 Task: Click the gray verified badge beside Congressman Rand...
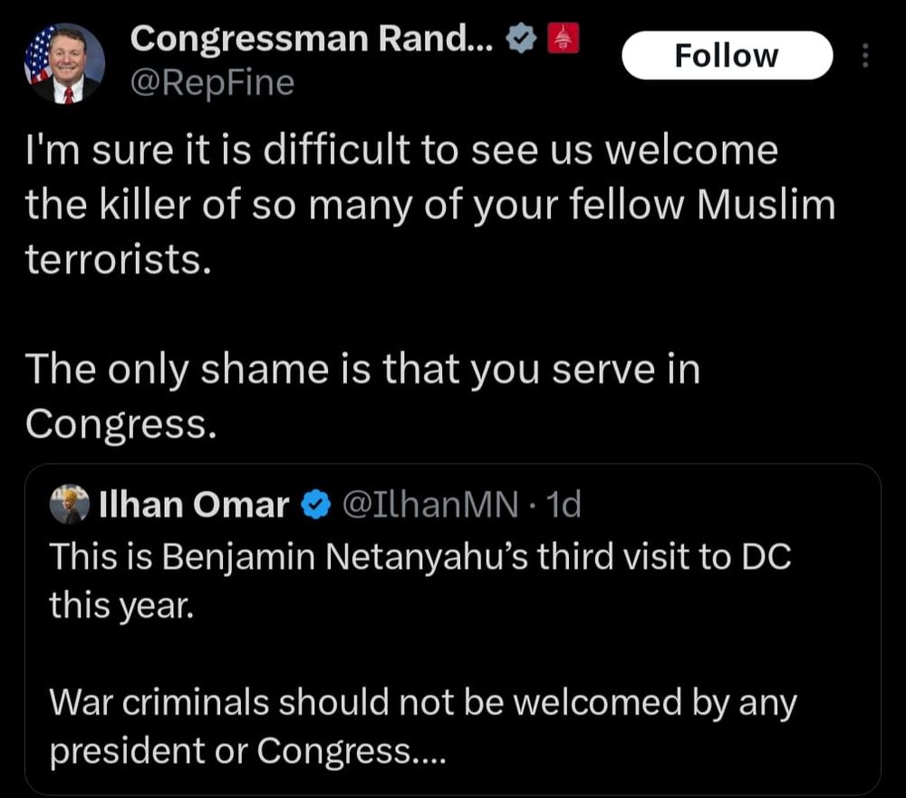[x=521, y=39]
